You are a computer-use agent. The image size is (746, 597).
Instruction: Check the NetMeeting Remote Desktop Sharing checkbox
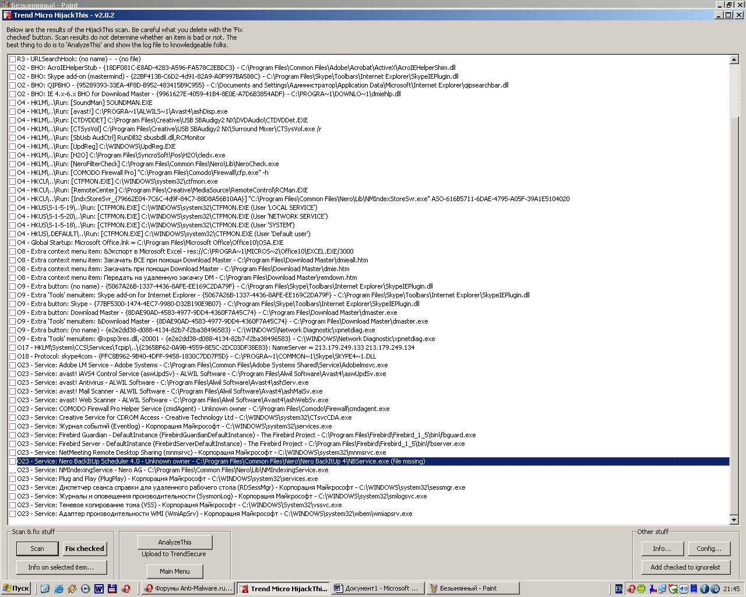13,453
